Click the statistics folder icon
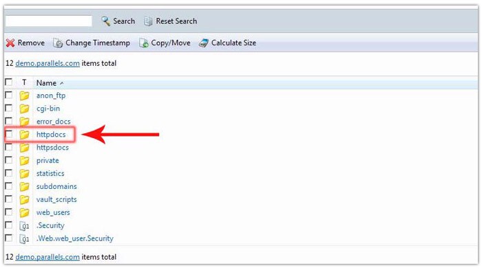 click(24, 174)
